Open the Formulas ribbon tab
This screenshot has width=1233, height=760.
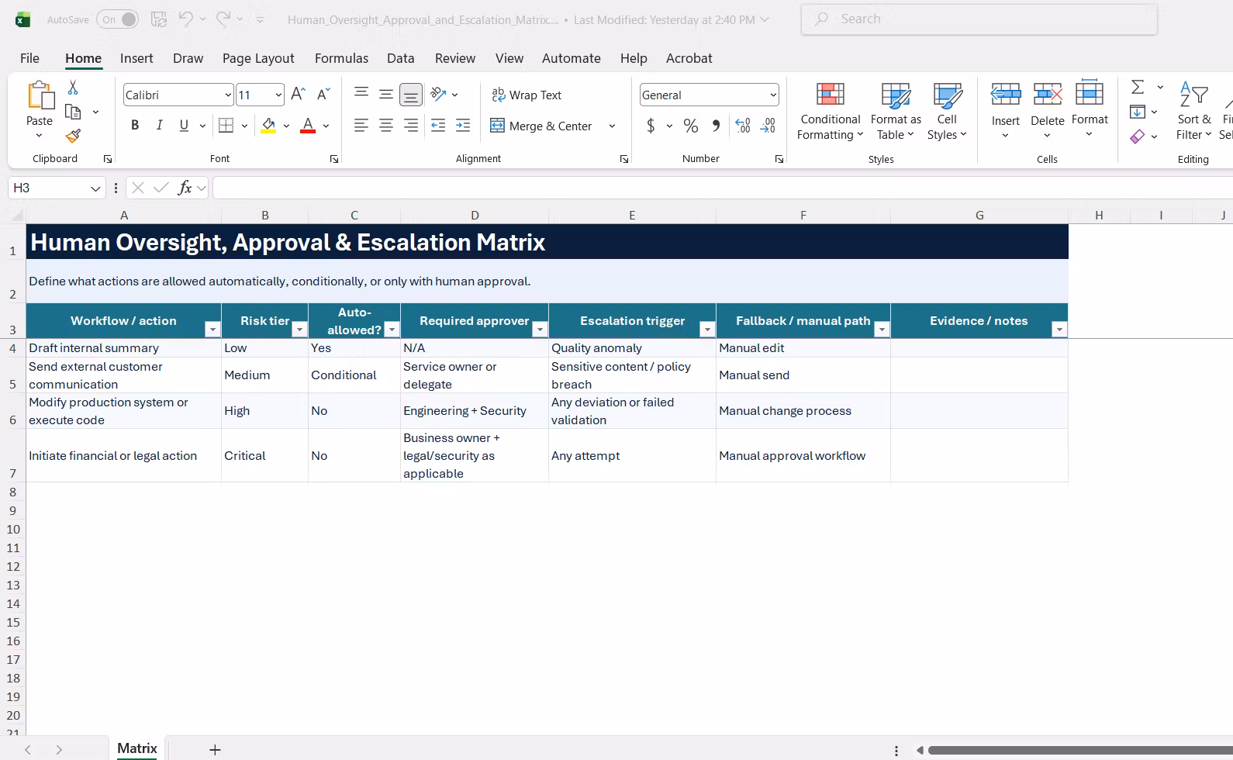tap(341, 58)
